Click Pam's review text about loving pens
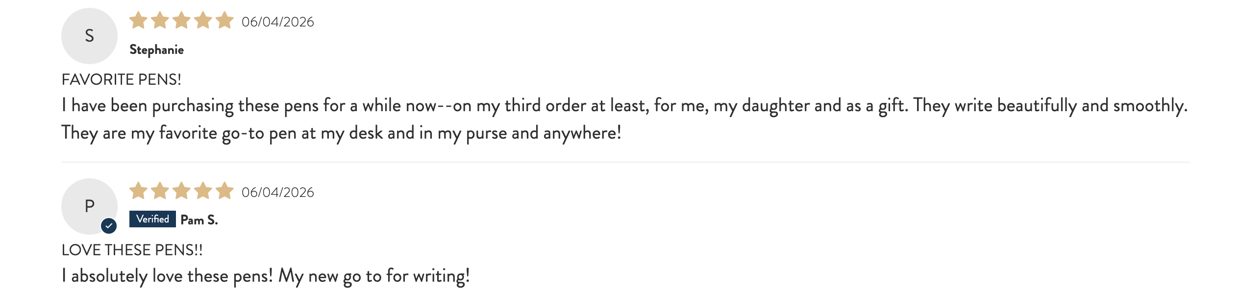Image resolution: width=1240 pixels, height=292 pixels. tap(266, 276)
